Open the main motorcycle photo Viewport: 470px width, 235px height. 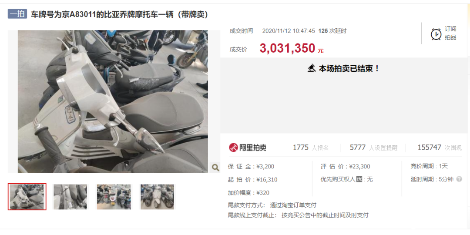pos(113,101)
